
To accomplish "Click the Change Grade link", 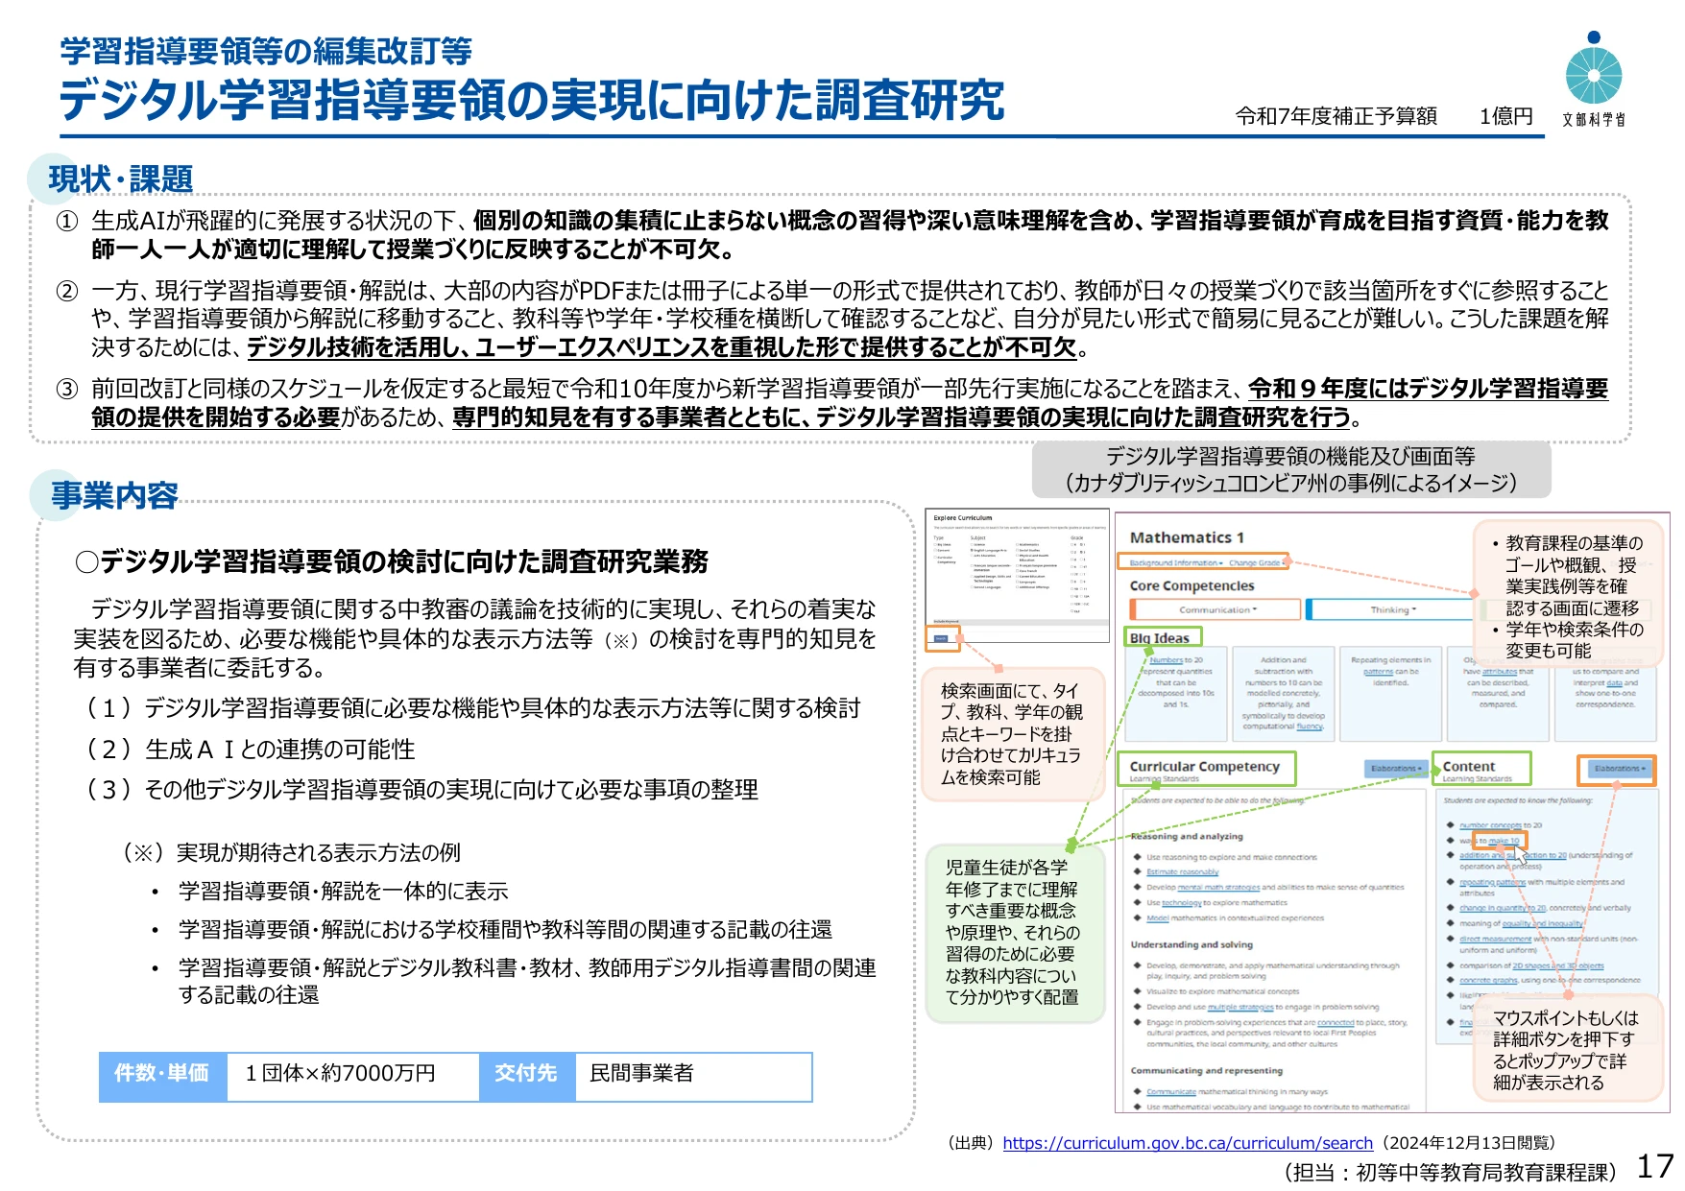I will (1255, 563).
